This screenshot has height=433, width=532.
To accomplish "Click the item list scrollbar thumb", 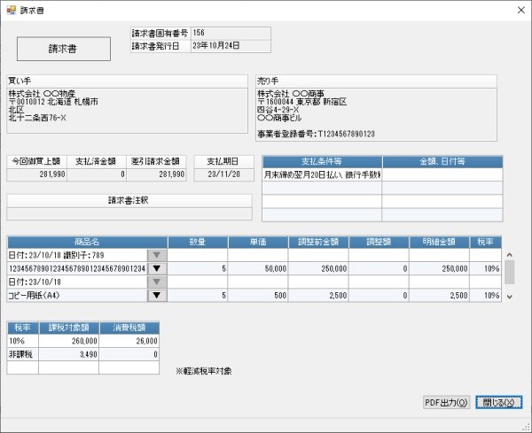I will pyautogui.click(x=509, y=272).
